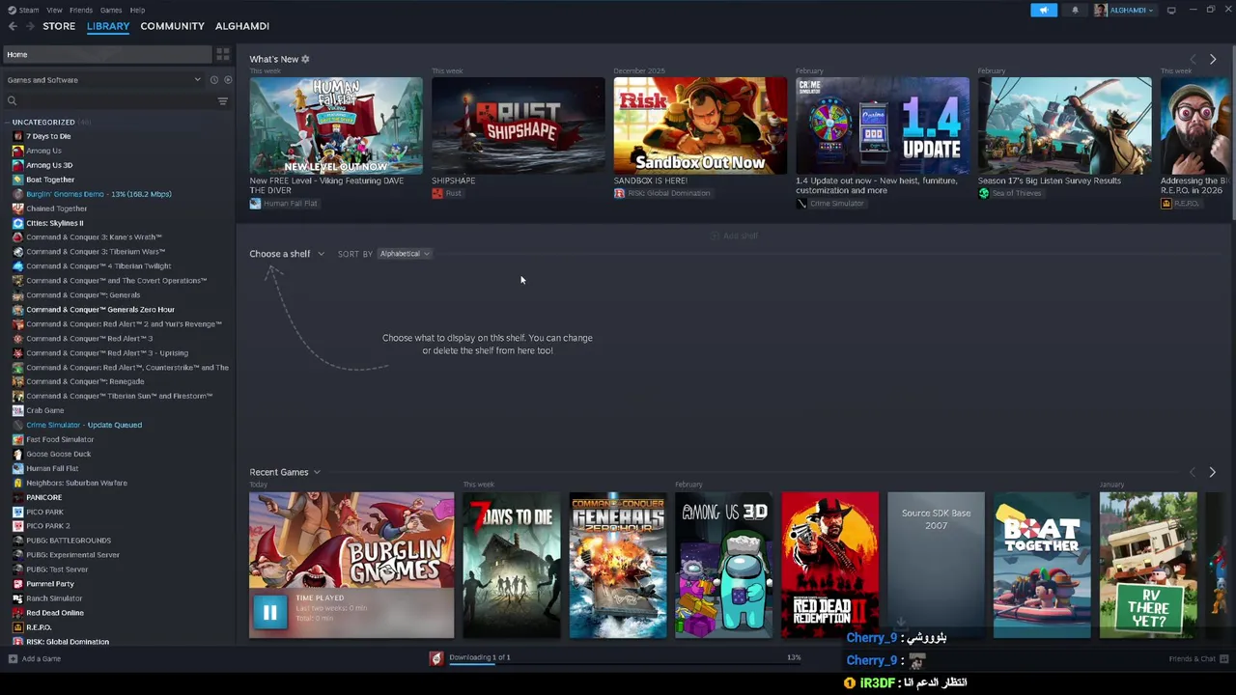Open RV There Yet? game cover
Screen dimensions: 1236x695
tap(1148, 565)
